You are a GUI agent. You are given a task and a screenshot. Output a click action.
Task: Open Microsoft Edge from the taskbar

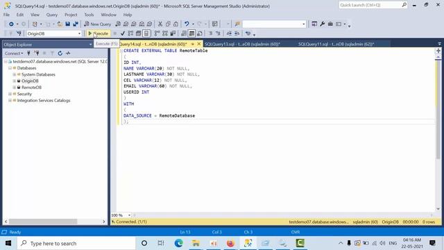179,243
